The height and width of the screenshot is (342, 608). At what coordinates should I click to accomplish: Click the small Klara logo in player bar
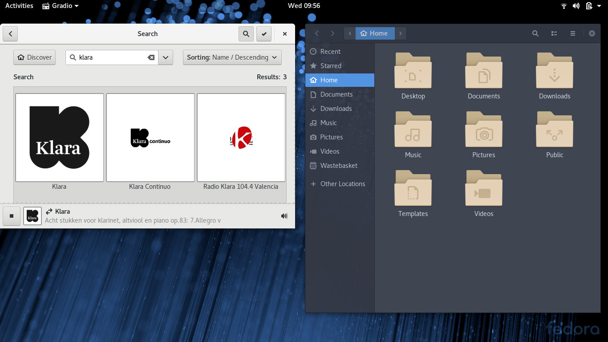pyautogui.click(x=32, y=216)
